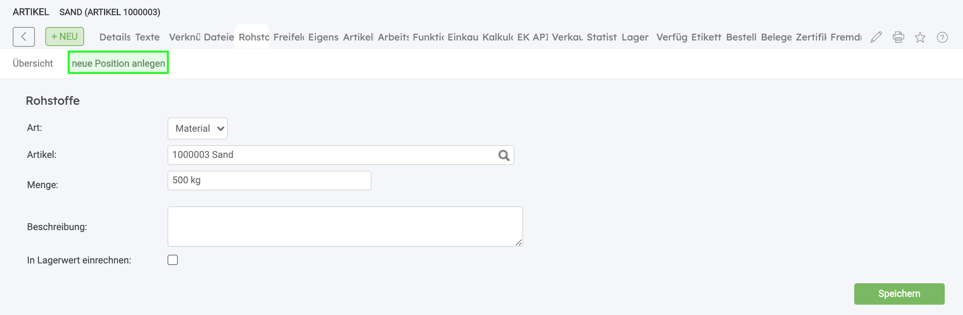The height and width of the screenshot is (315, 963).
Task: Click the printer icon
Action: pos(898,37)
